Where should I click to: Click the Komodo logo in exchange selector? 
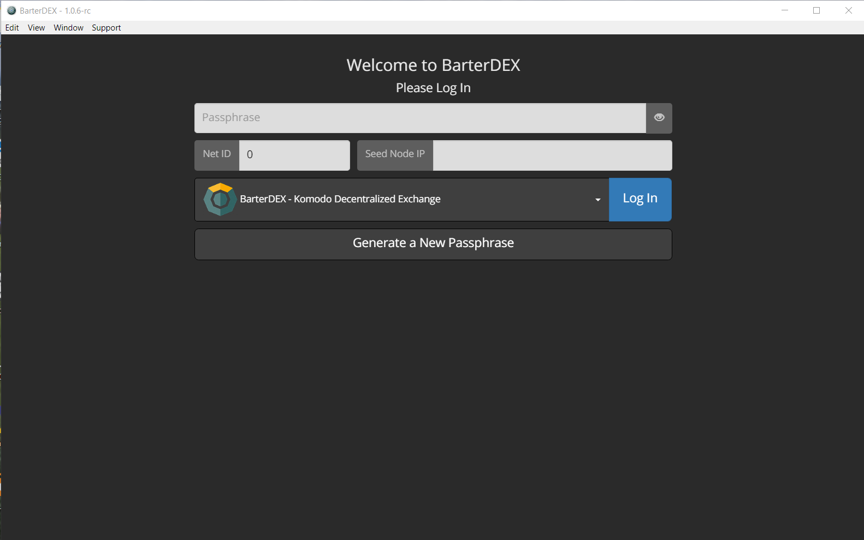tap(220, 200)
